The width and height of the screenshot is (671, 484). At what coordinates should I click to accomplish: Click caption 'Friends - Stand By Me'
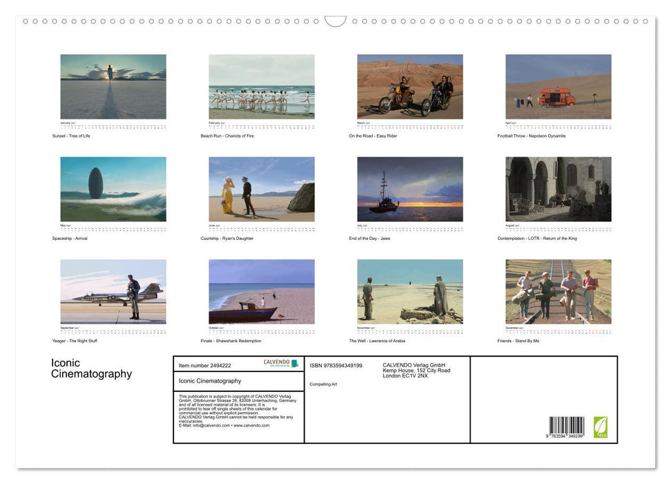coord(518,341)
